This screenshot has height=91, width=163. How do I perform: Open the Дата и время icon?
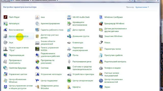point(69,30)
